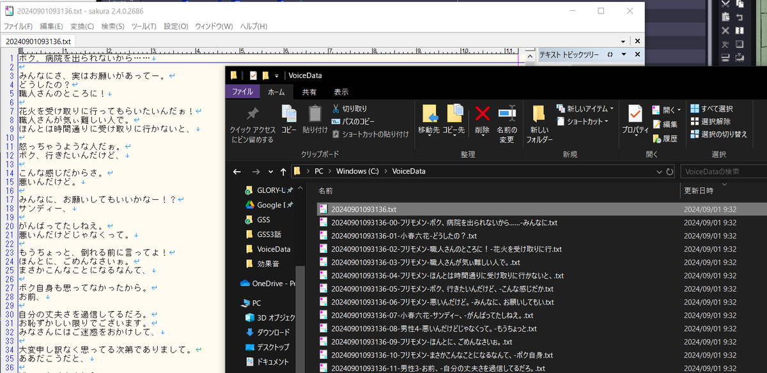Switch to the 共有 ribbon tab

pos(309,91)
